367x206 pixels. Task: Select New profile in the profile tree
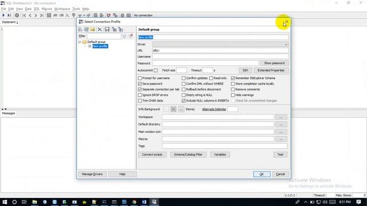[100, 46]
